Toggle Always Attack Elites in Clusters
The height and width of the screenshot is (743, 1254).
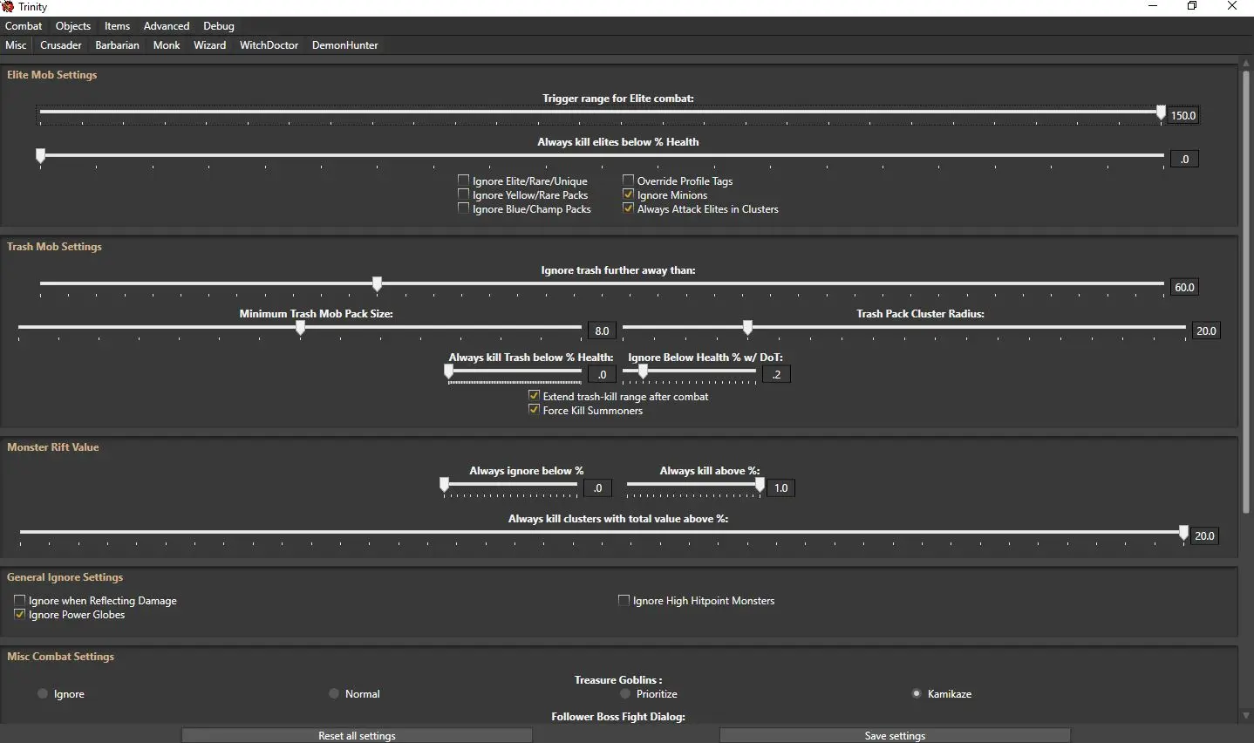628,208
